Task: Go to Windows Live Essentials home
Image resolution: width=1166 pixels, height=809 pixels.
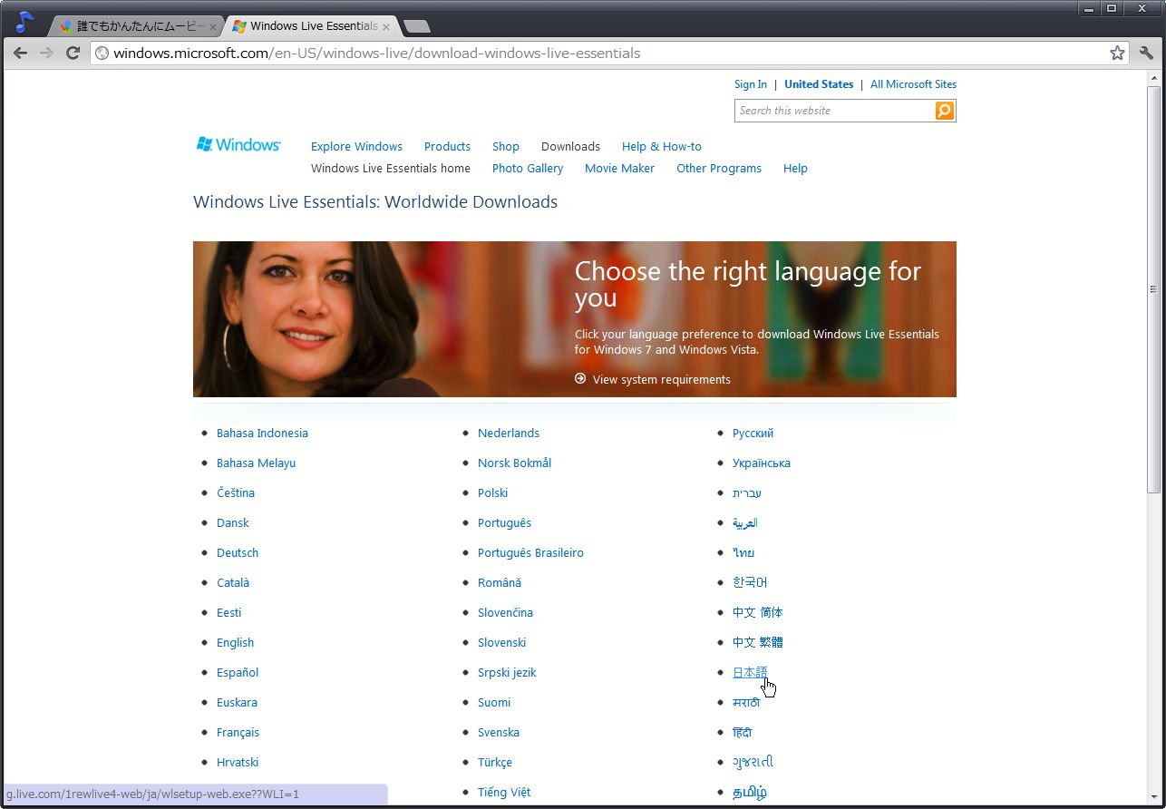Action: pos(391,168)
